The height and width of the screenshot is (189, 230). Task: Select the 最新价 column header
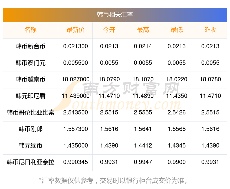pos(75,30)
